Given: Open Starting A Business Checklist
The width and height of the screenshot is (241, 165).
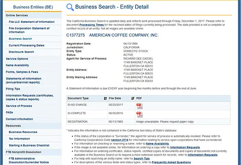Looking at the screenshot, I should (29, 145).
